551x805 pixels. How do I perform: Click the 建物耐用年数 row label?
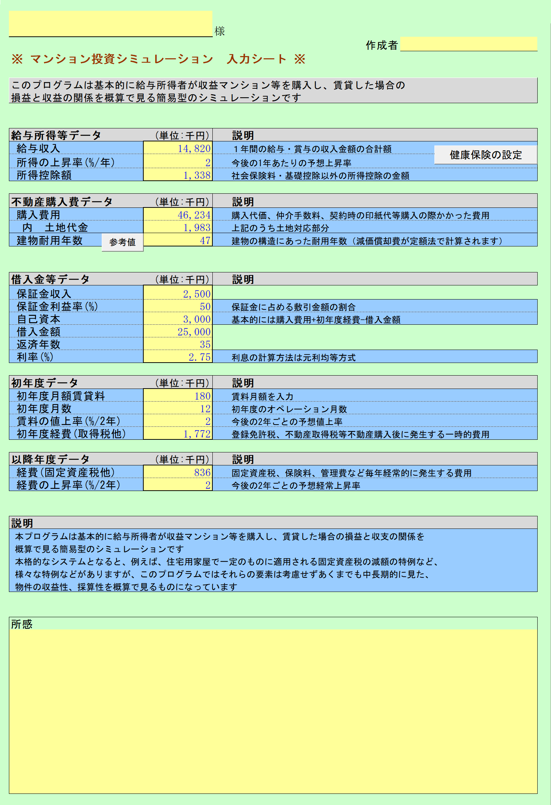click(x=49, y=240)
